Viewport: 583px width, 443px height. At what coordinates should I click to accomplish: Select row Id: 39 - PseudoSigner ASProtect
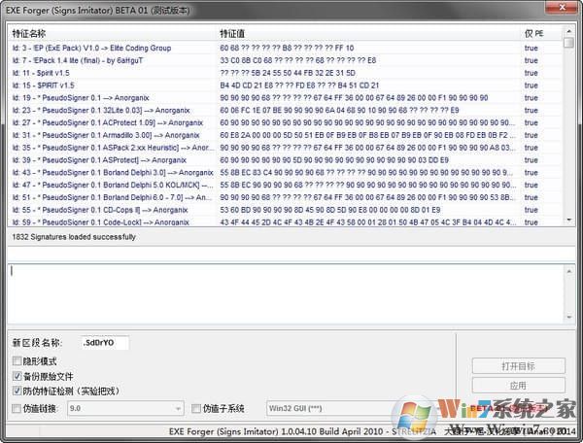(285, 160)
